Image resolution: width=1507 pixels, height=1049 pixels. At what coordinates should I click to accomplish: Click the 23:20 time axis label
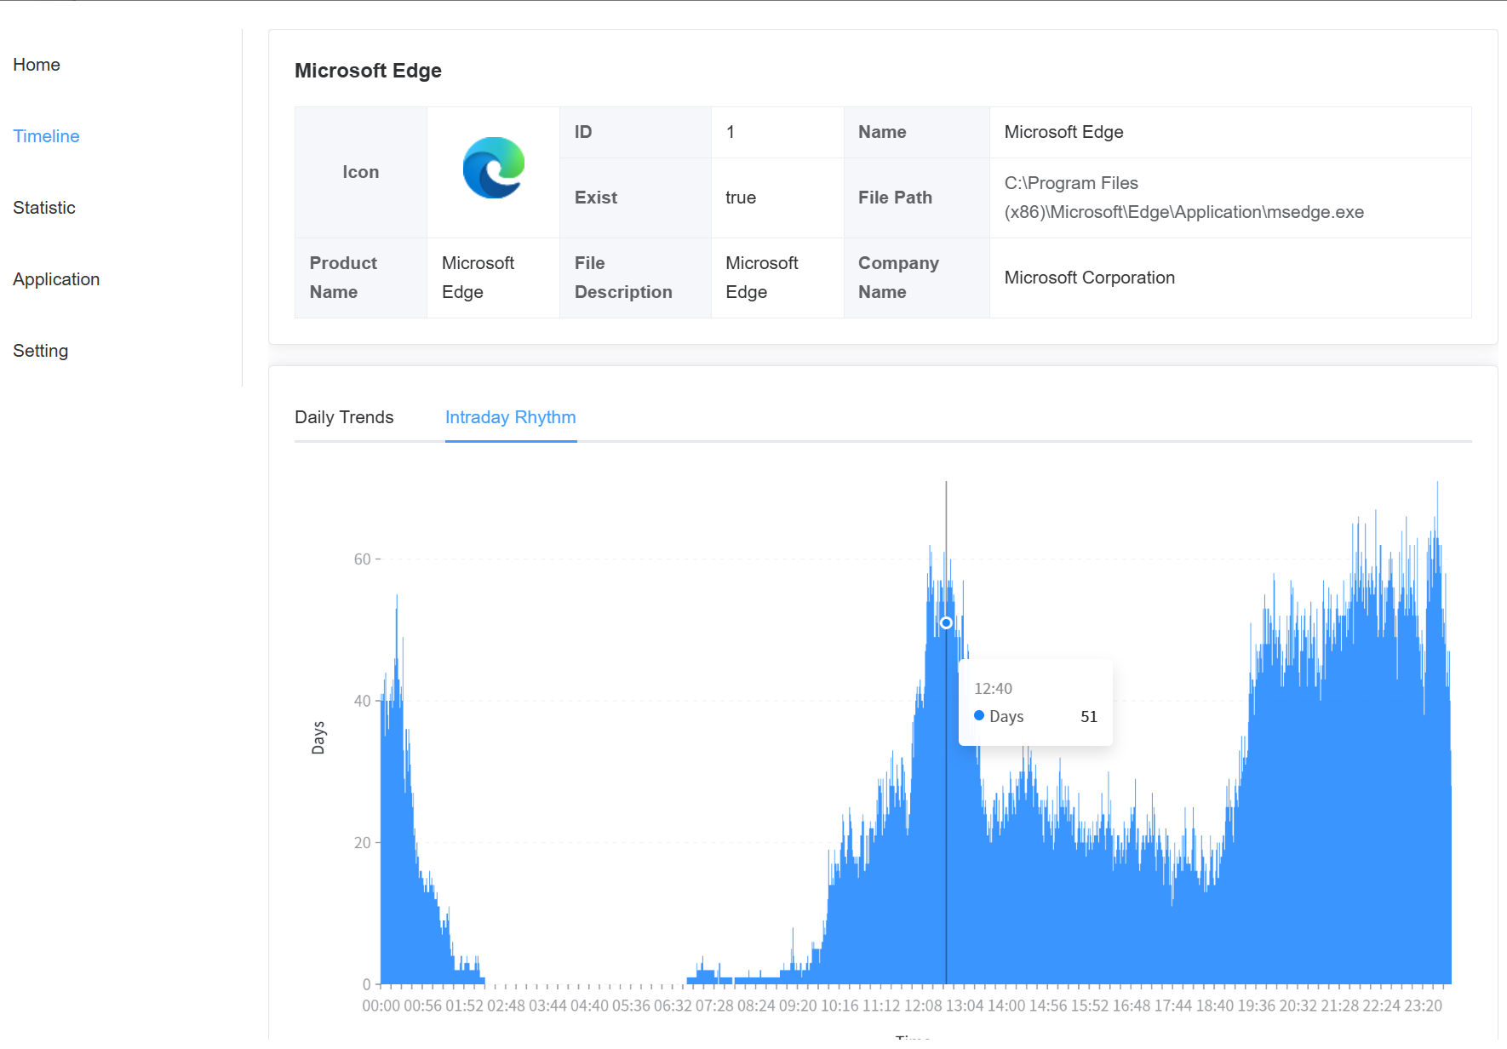point(1424,1006)
